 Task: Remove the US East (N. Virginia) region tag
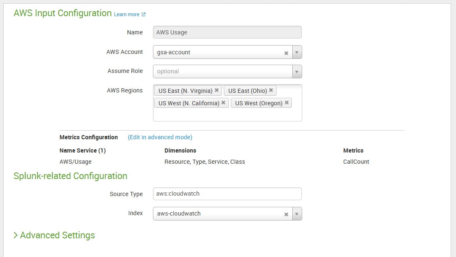216,90
